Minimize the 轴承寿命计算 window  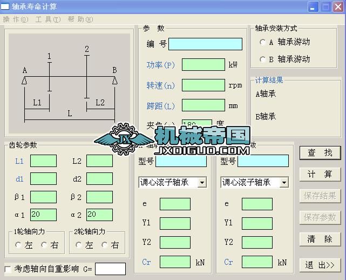click(313, 7)
